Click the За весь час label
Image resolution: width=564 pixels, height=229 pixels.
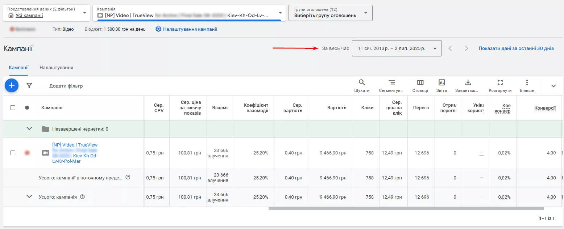click(336, 48)
